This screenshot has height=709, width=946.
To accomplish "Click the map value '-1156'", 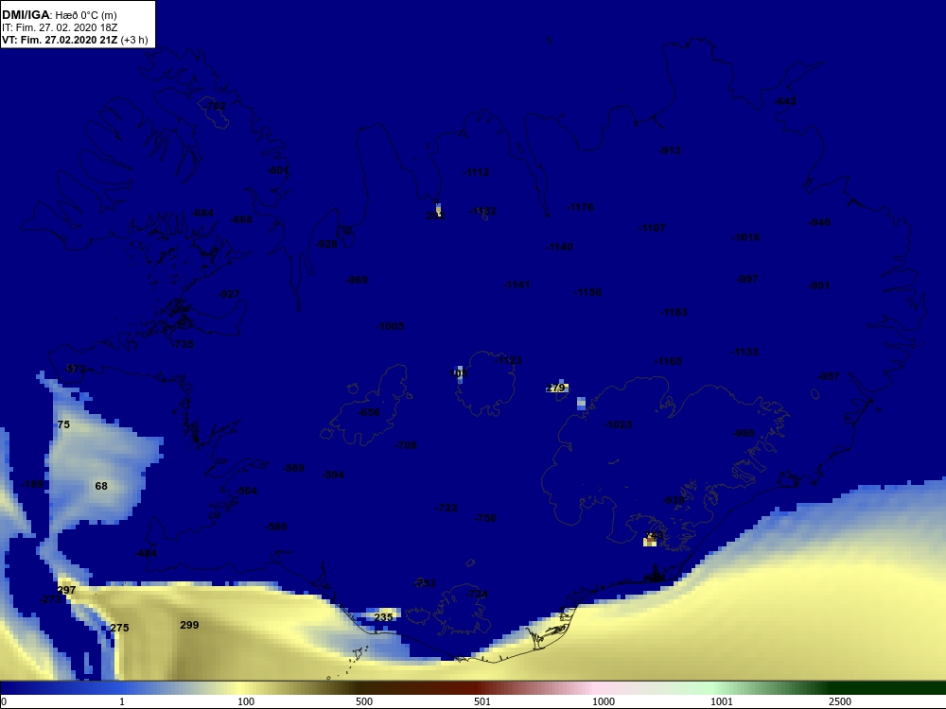I will pyautogui.click(x=587, y=292).
